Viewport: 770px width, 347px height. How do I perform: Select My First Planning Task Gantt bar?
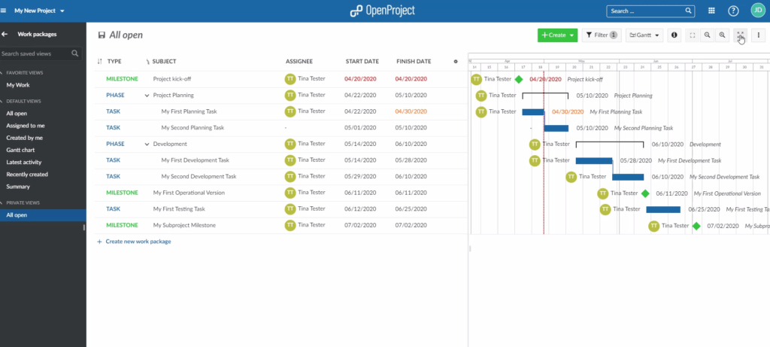click(533, 112)
